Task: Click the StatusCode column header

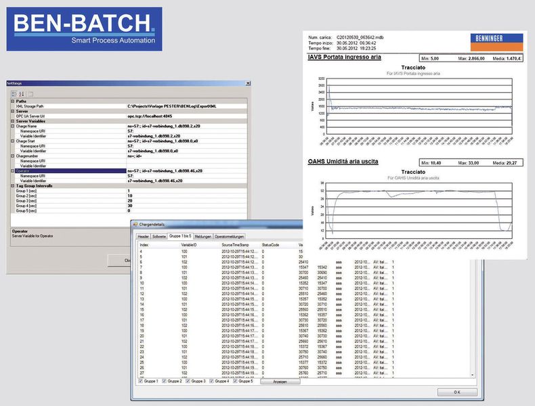Action: 270,245
